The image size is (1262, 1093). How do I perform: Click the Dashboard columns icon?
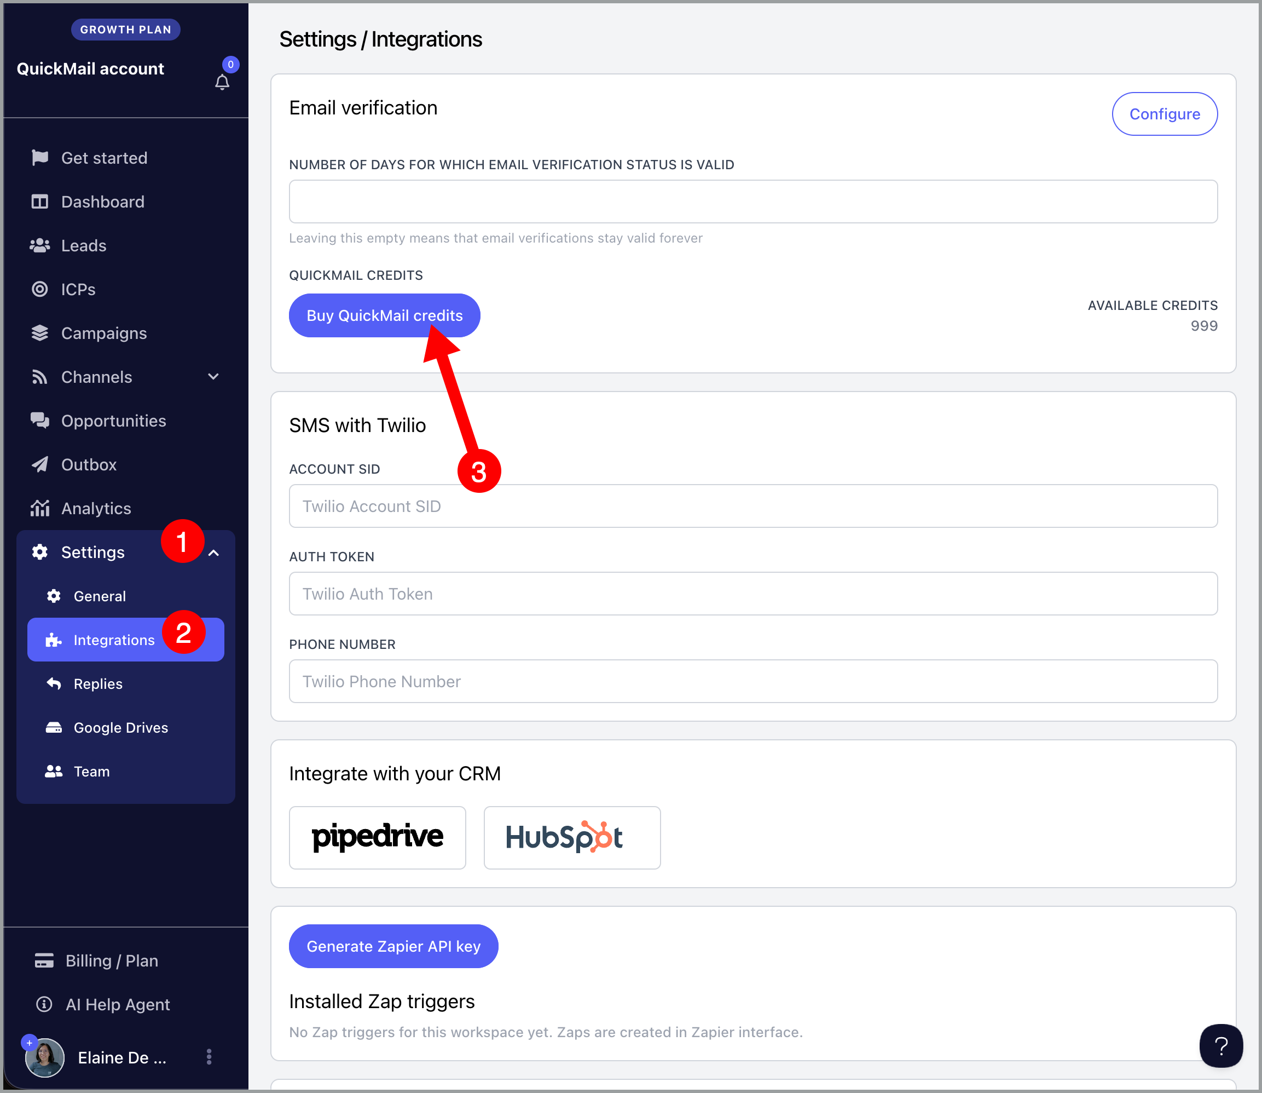coord(40,202)
